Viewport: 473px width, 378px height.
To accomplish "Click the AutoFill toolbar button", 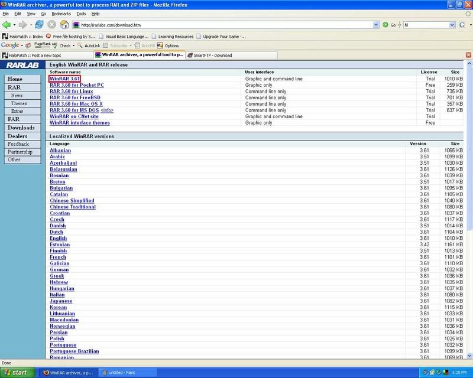I will [144, 45].
